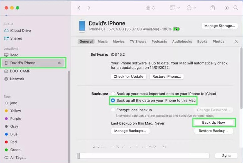The image size is (243, 163).
Task: Open the group-by dropdown in toolbar
Action: point(174,8)
